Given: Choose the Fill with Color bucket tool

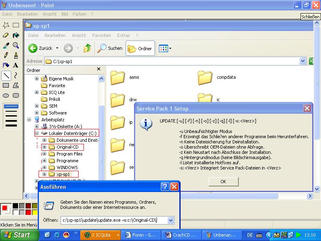Looking at the screenshot, I should point(16,35).
